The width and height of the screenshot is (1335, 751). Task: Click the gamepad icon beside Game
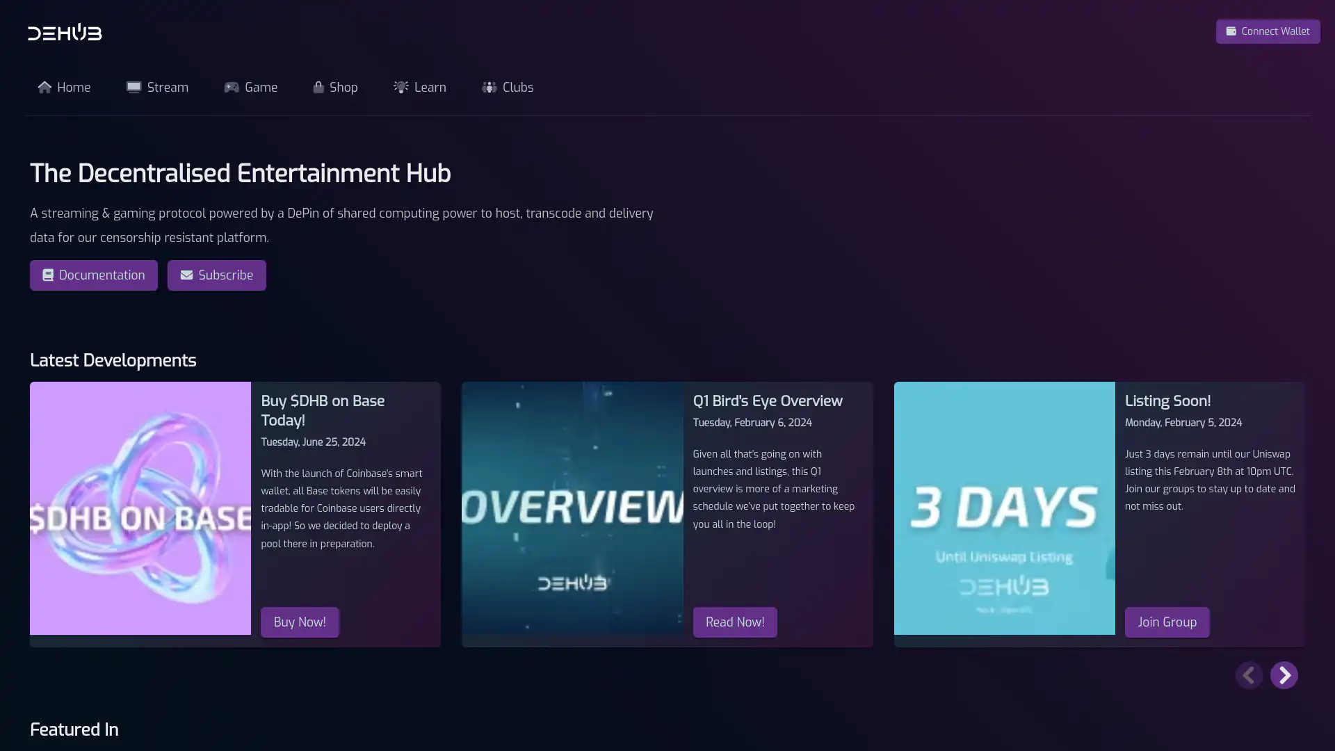coord(232,87)
